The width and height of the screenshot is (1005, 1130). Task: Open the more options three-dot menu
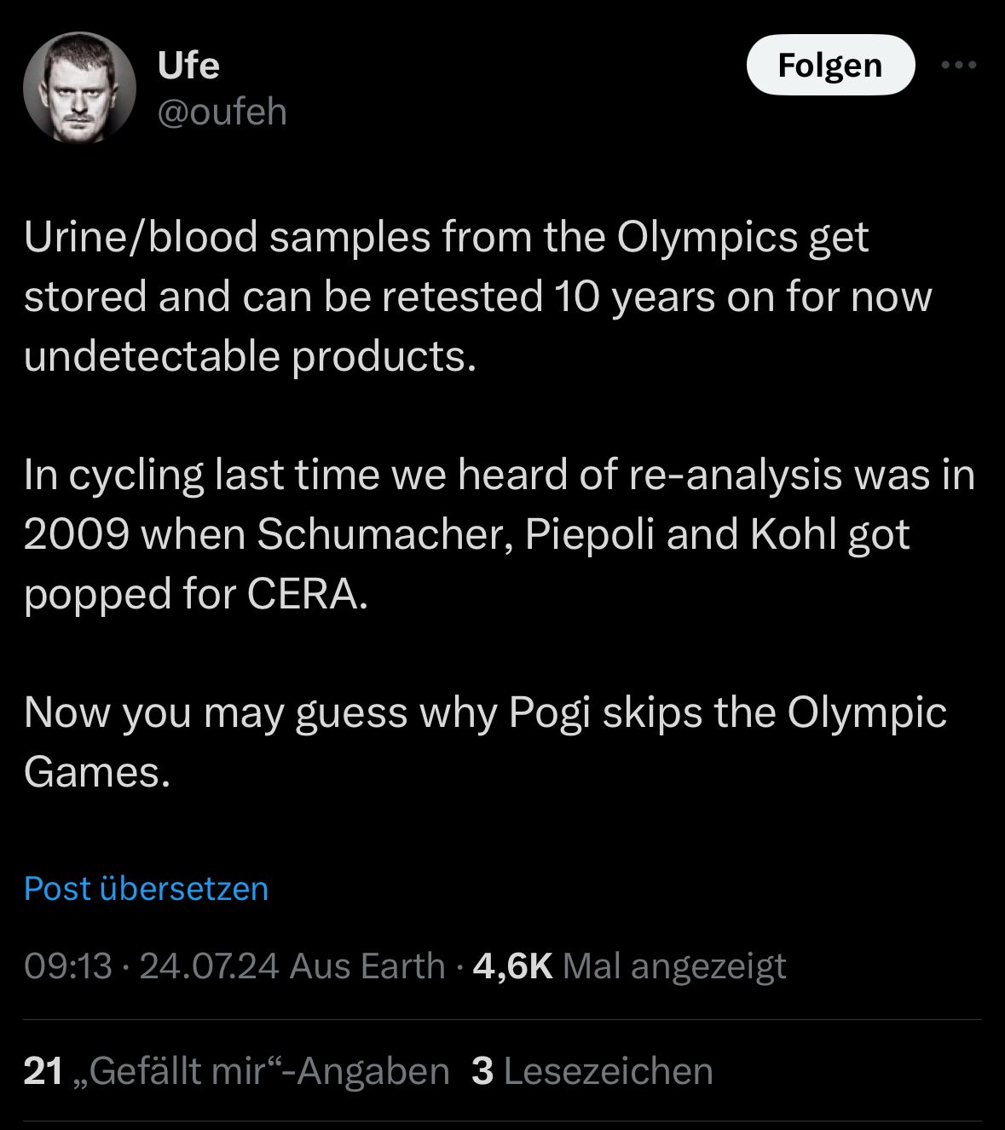pyautogui.click(x=958, y=65)
